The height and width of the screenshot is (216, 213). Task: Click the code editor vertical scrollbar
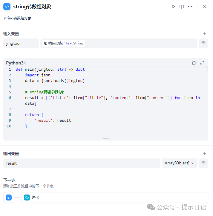[206, 102]
